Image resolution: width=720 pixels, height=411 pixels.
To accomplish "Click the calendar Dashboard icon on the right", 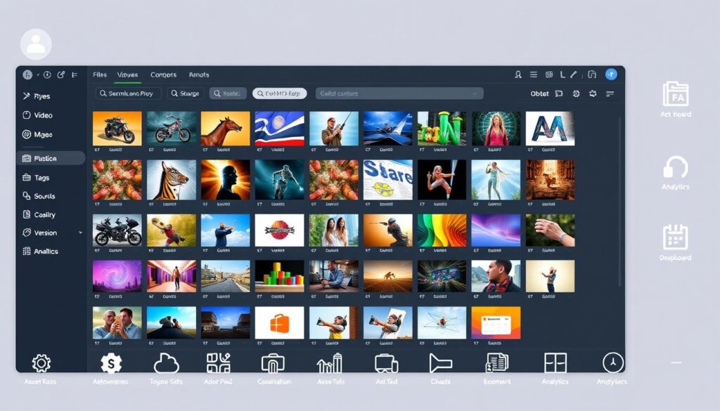I will tap(675, 237).
